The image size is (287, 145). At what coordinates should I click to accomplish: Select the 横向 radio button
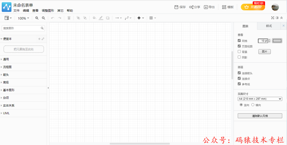253,105
